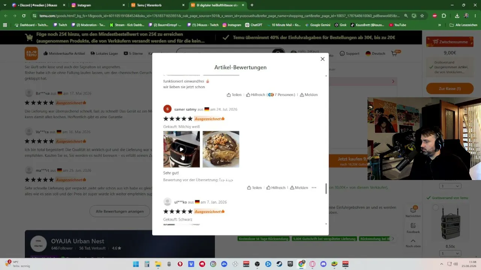This screenshot has height=270, width=481.
Task: Click the reviews dialog scrollbar thumb
Action: tap(326, 189)
